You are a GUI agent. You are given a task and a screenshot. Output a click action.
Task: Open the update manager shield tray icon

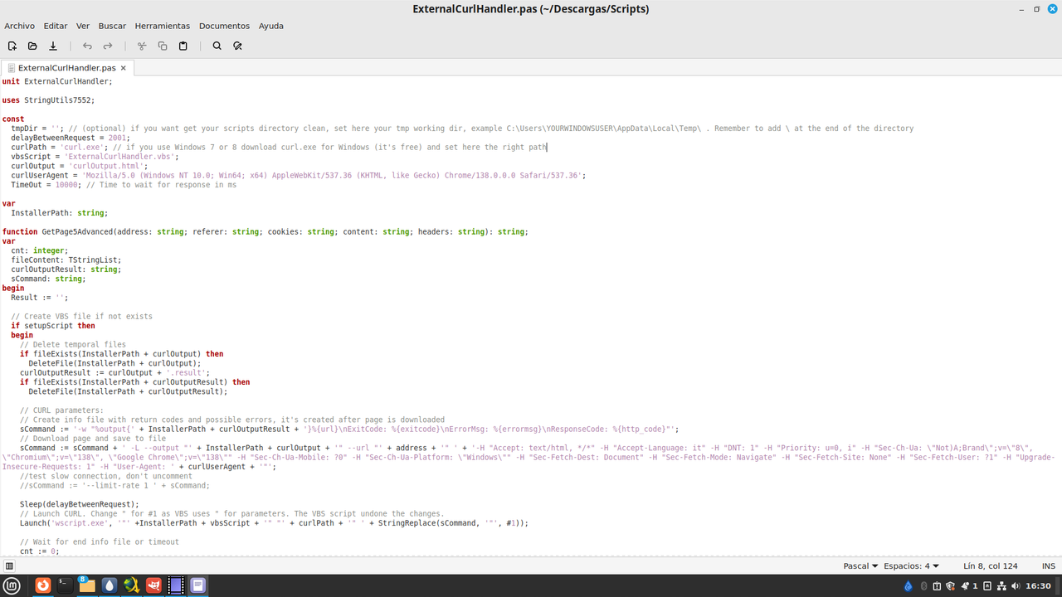pyautogui.click(x=951, y=586)
